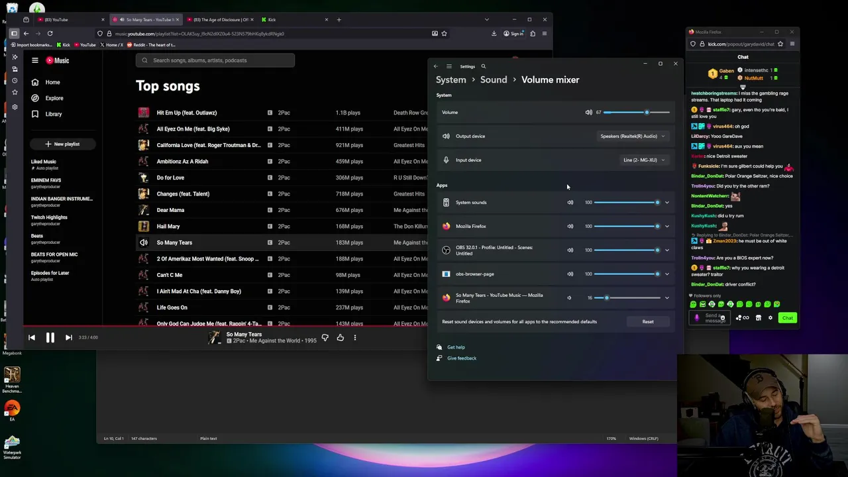Adjust So Many Tears app volume slider
The height and width of the screenshot is (477, 848).
(627, 298)
